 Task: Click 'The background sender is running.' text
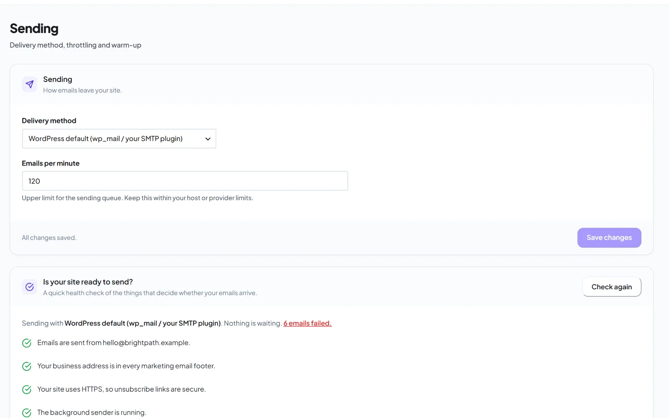92,413
